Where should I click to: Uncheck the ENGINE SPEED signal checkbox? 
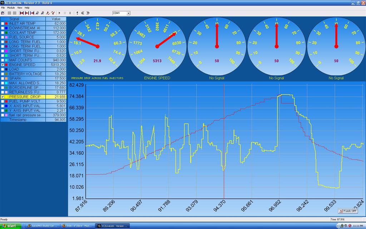point(3,64)
